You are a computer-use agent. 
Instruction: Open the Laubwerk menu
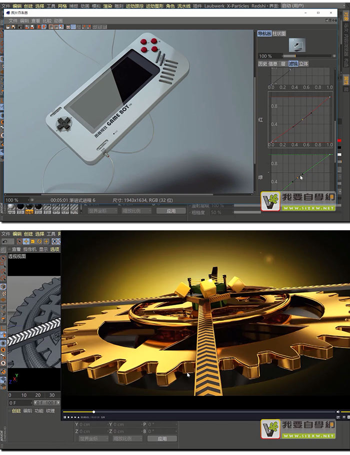(x=214, y=6)
